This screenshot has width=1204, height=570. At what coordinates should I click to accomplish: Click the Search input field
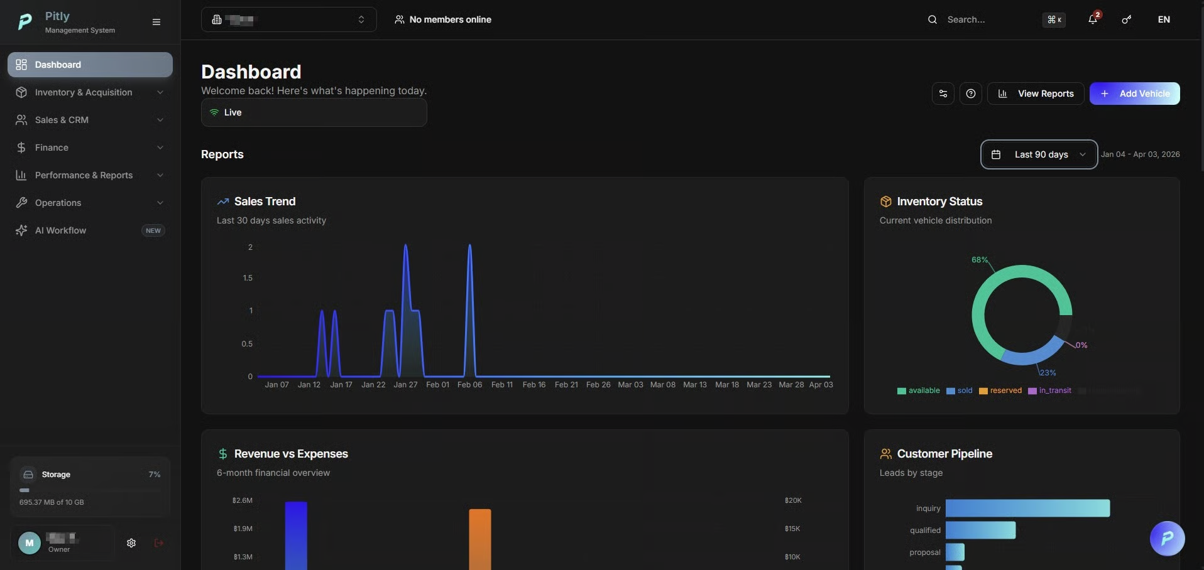click(980, 19)
